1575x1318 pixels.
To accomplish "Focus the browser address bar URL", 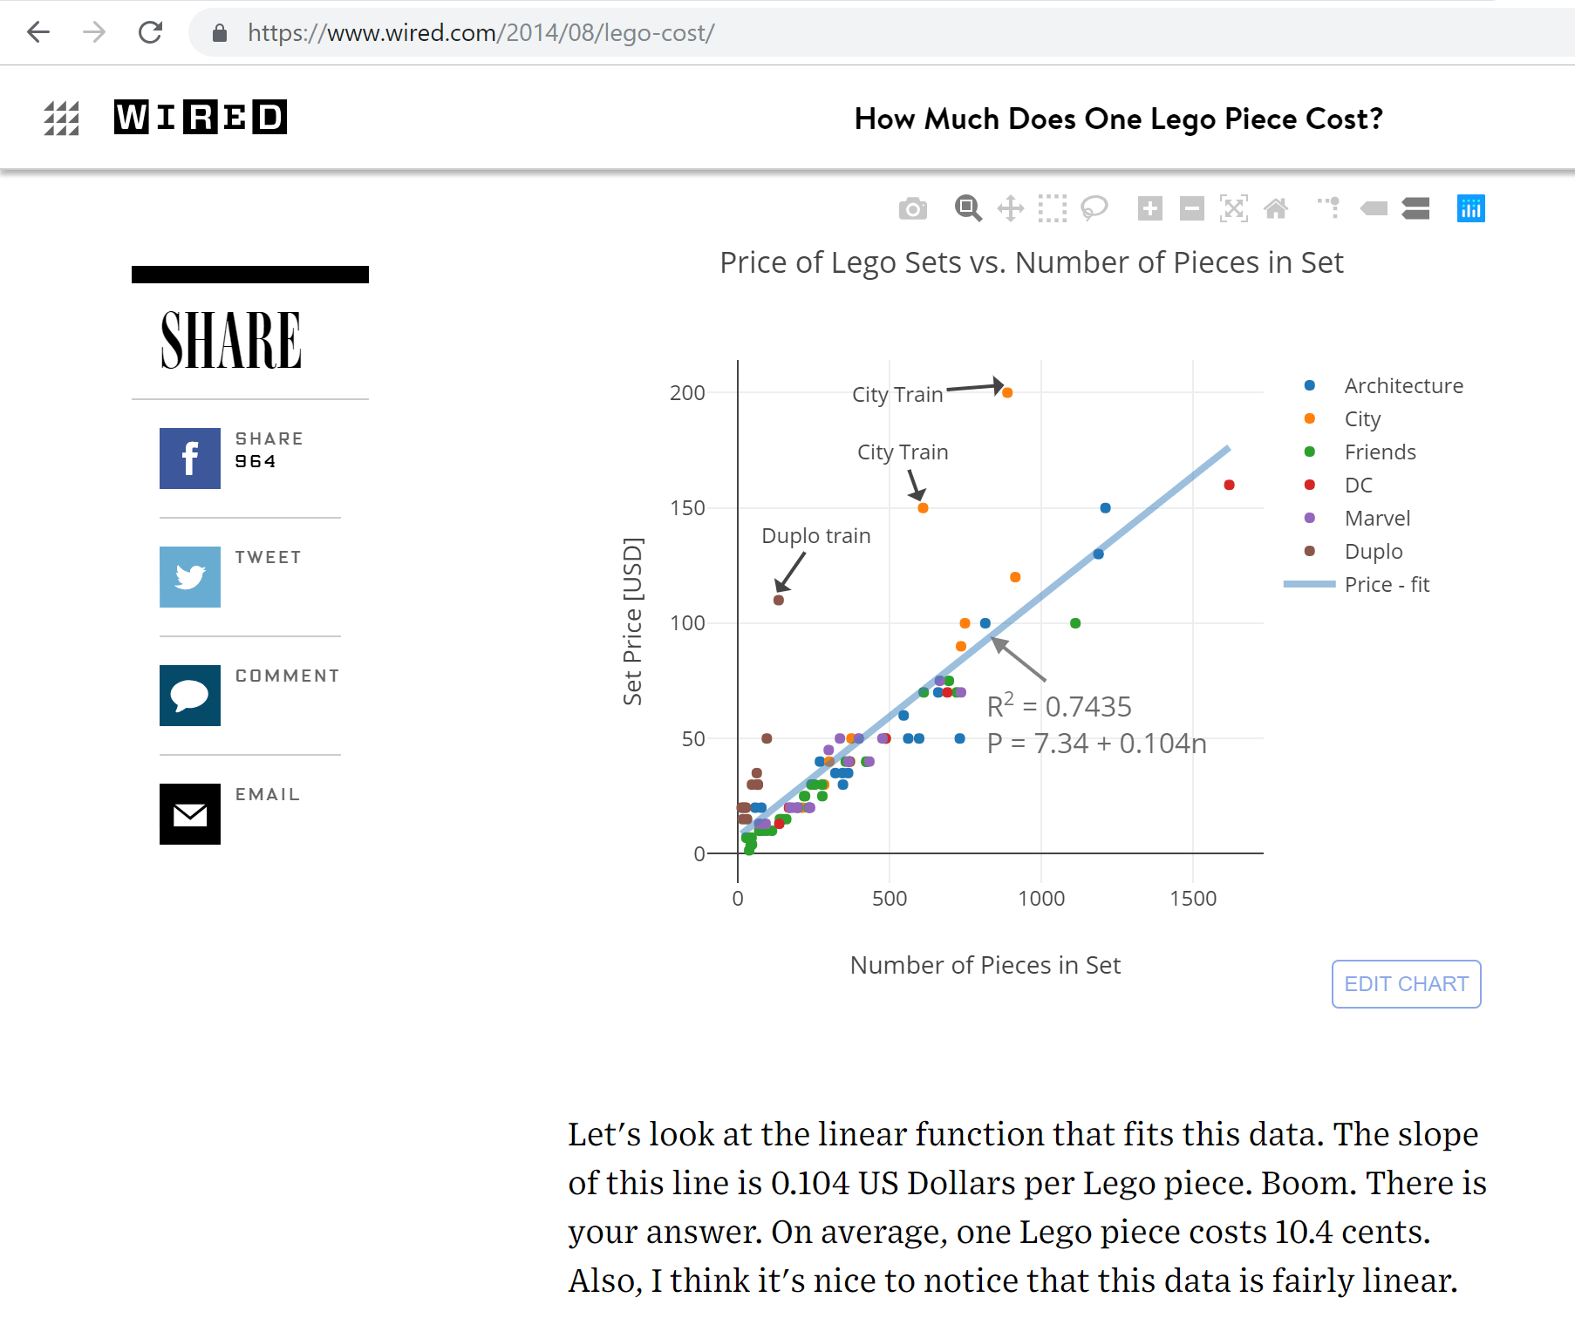I will point(481,33).
